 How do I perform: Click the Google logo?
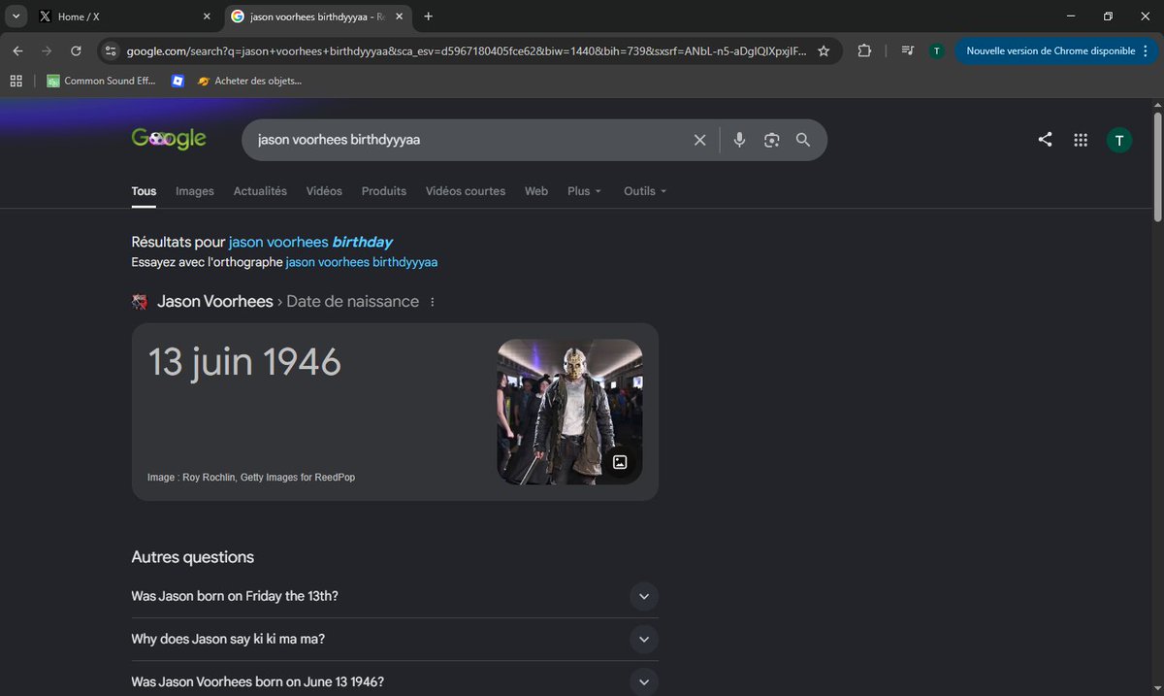(x=169, y=139)
